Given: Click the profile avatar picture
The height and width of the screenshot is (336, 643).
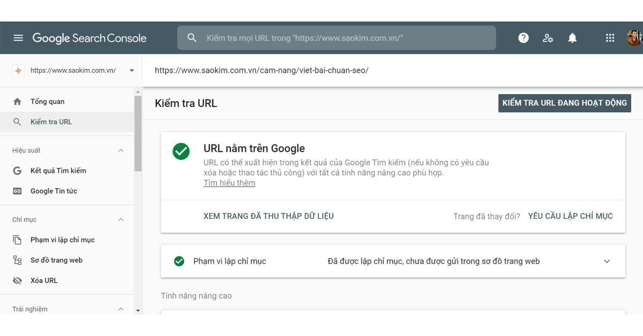Looking at the screenshot, I should tap(634, 37).
